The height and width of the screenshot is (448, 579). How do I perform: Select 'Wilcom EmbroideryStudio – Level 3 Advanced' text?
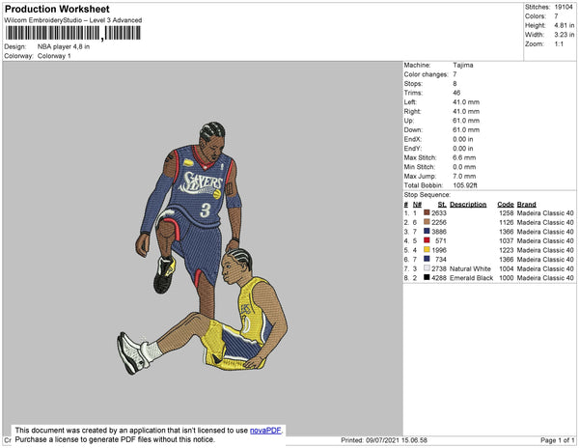click(x=73, y=20)
